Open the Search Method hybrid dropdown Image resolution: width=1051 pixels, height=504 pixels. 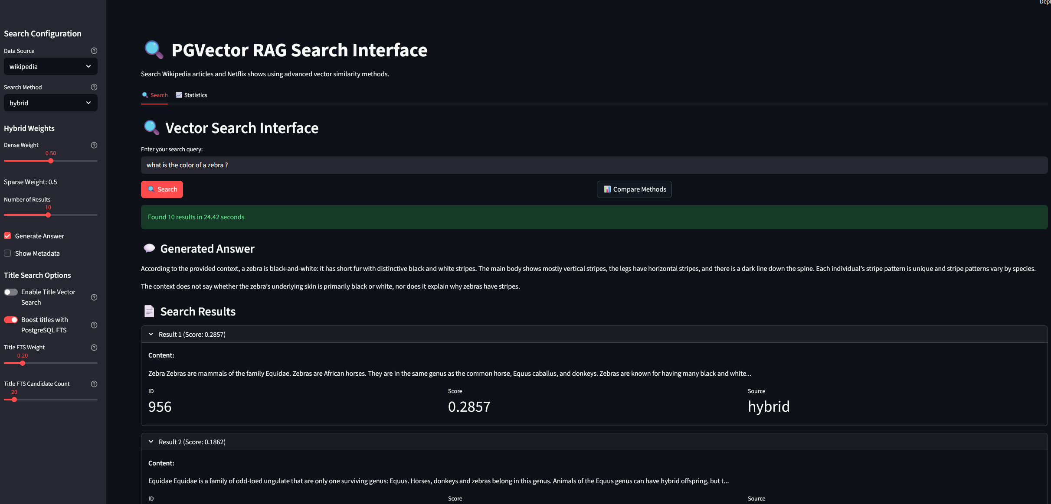tap(50, 103)
